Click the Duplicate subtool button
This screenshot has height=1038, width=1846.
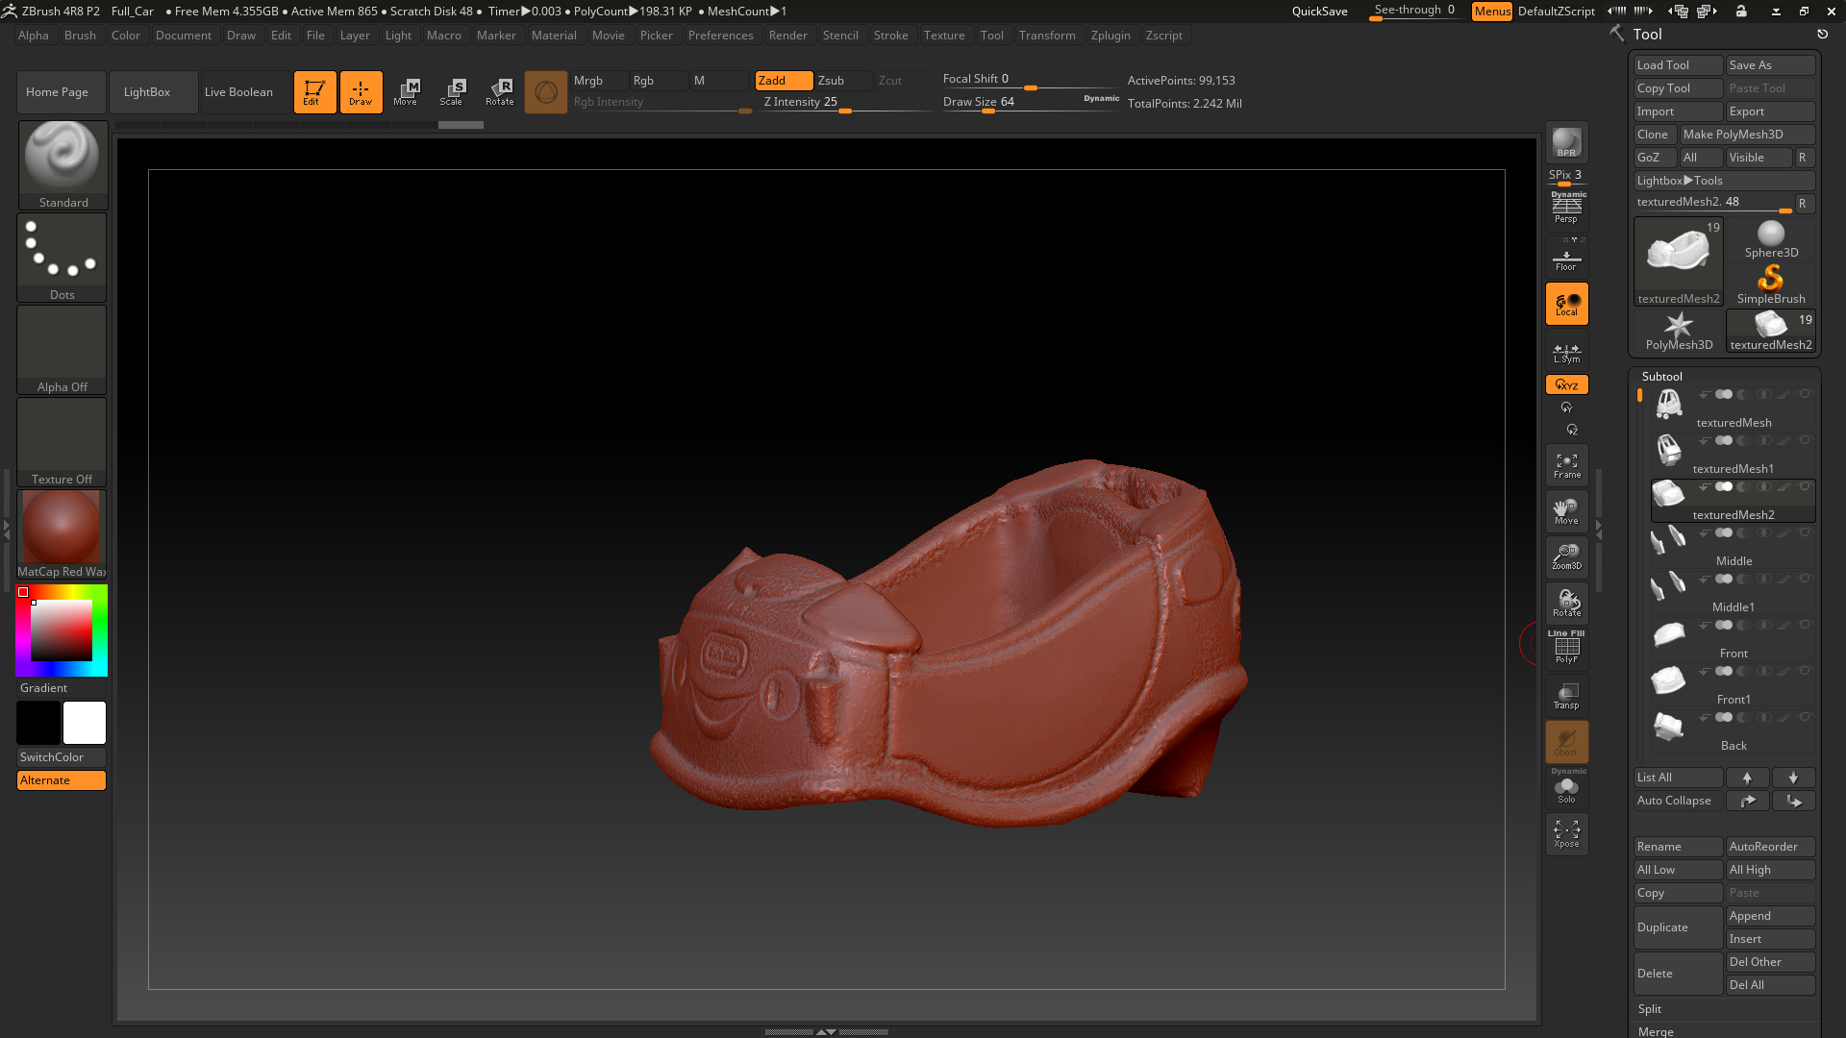[x=1678, y=927]
